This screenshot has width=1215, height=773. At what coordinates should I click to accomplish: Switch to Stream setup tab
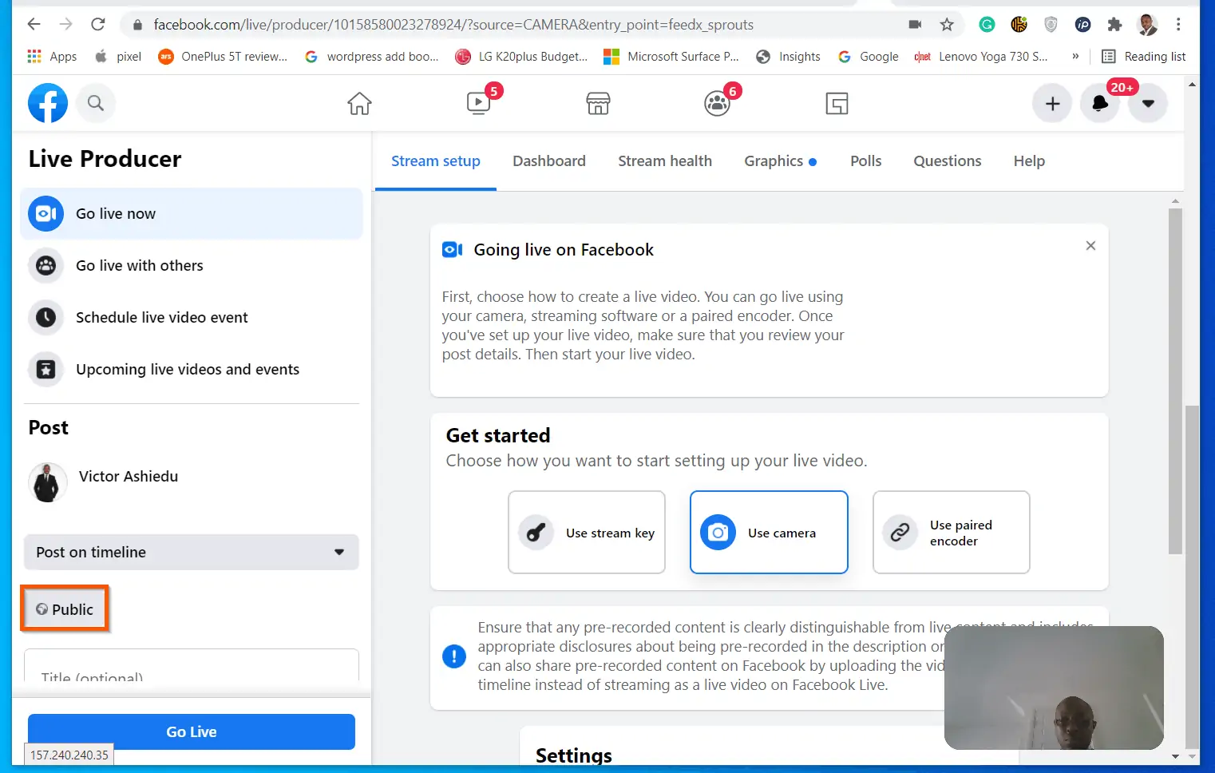[436, 161]
